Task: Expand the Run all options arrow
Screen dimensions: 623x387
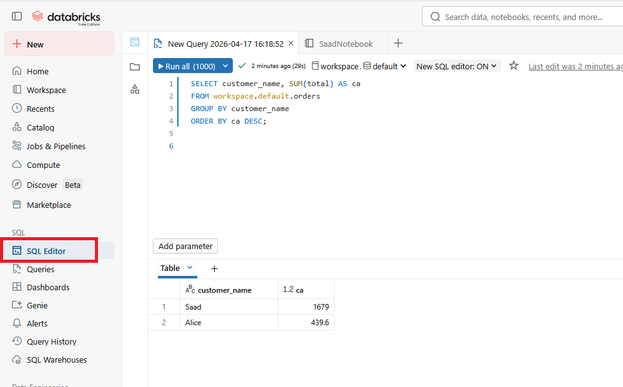Action: (225, 66)
